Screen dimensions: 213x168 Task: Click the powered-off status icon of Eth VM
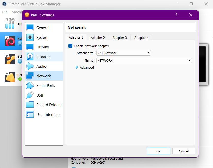pos(20,61)
